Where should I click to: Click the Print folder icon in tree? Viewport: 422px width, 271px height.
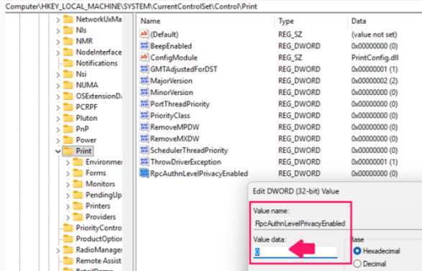click(x=68, y=151)
